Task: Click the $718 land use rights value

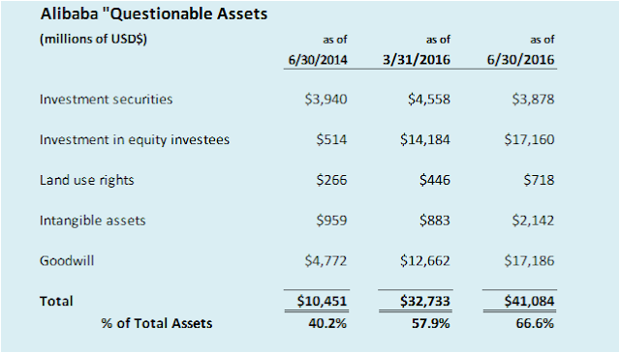Action: point(539,180)
